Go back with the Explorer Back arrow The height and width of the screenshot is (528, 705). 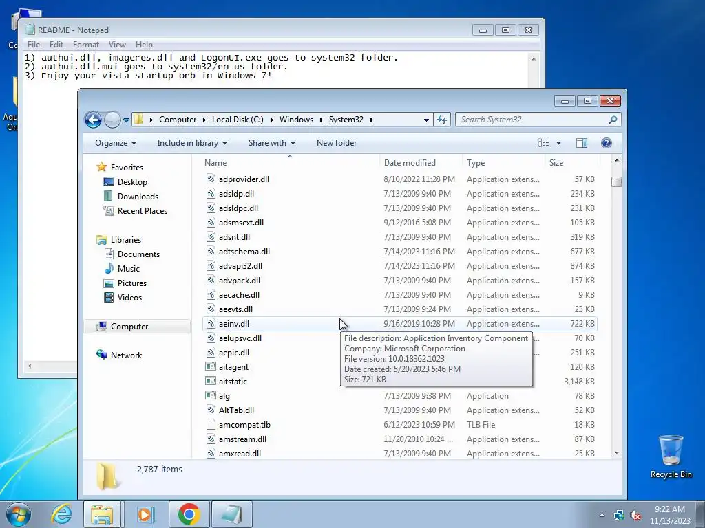pos(93,120)
